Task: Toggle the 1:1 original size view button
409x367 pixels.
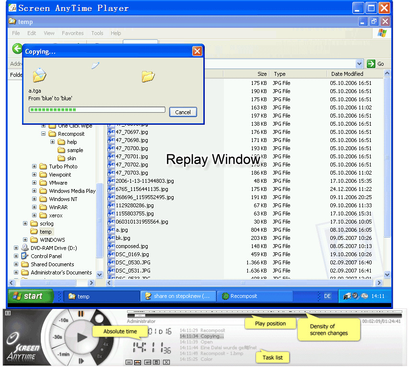Action: (129, 362)
